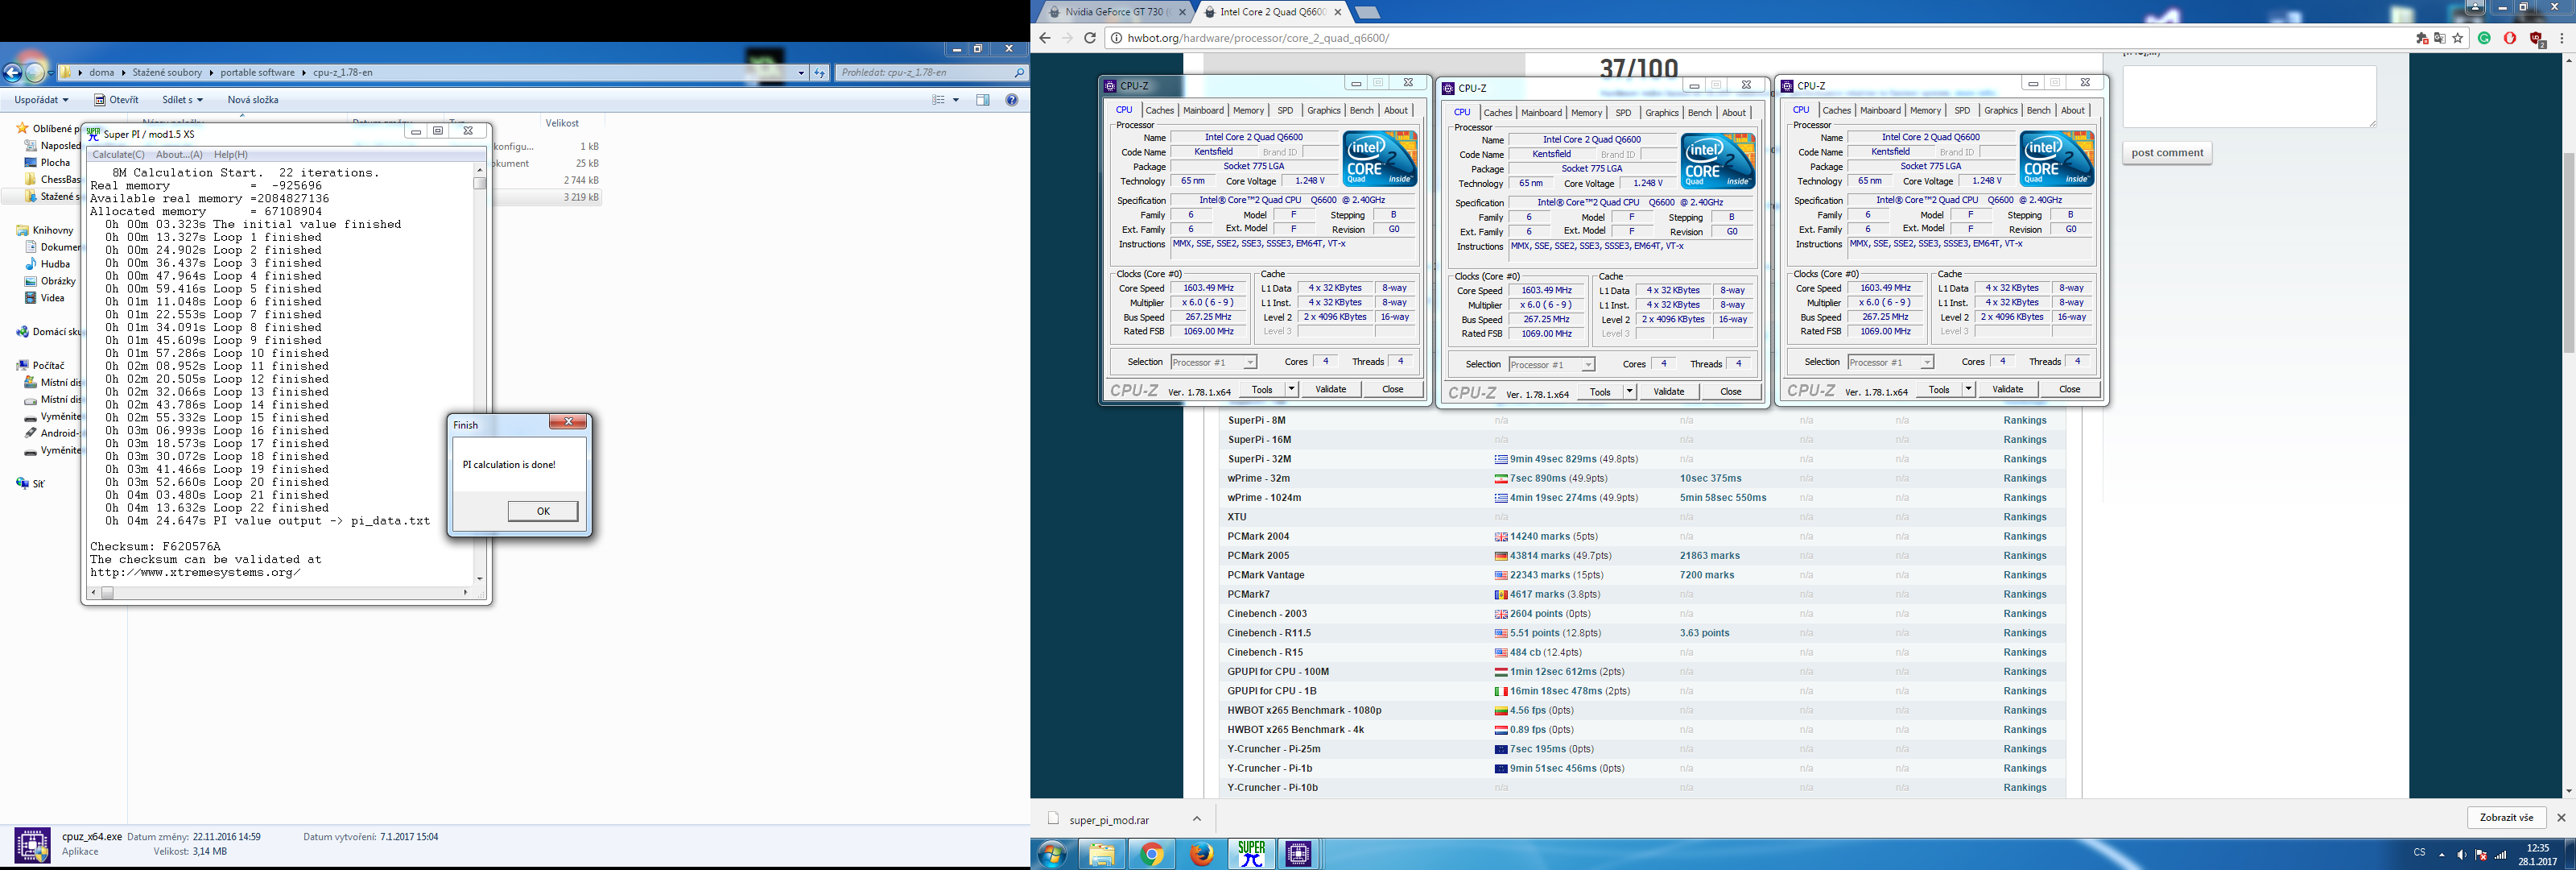Open Explorer help question mark icon
The image size is (2576, 870).
tap(1012, 100)
